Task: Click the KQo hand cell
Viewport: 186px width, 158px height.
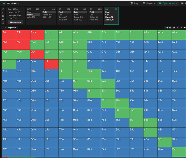Action: coord(23,55)
